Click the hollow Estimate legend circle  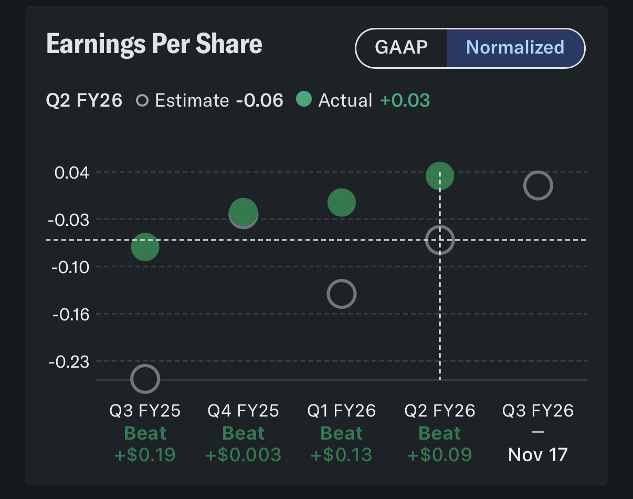[142, 100]
